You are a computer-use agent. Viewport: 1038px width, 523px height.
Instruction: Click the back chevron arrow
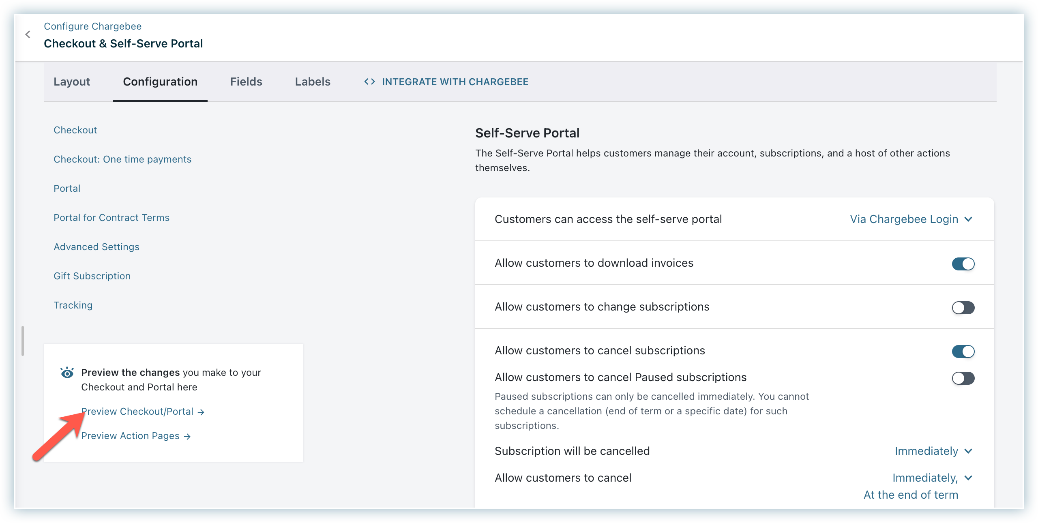point(28,34)
